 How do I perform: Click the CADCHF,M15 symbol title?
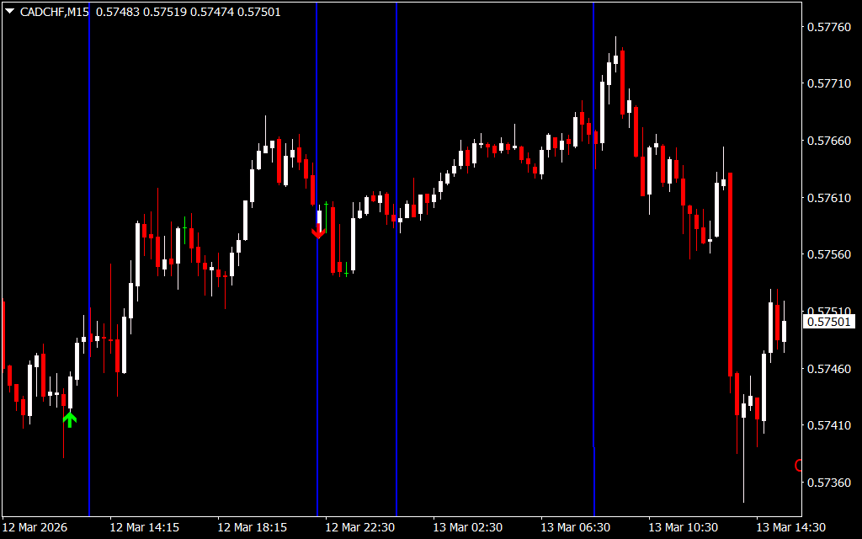54,12
